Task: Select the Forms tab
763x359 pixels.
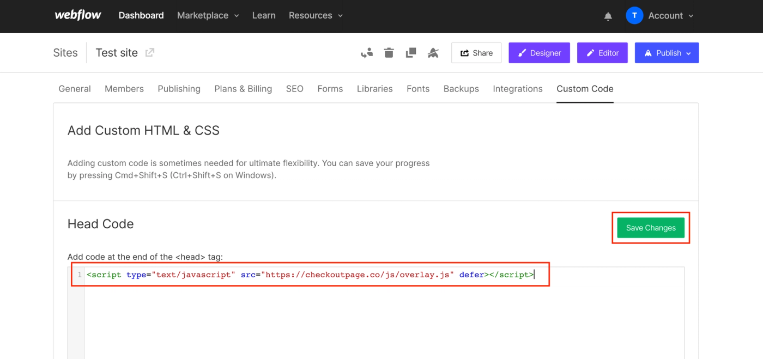Action: click(x=330, y=89)
